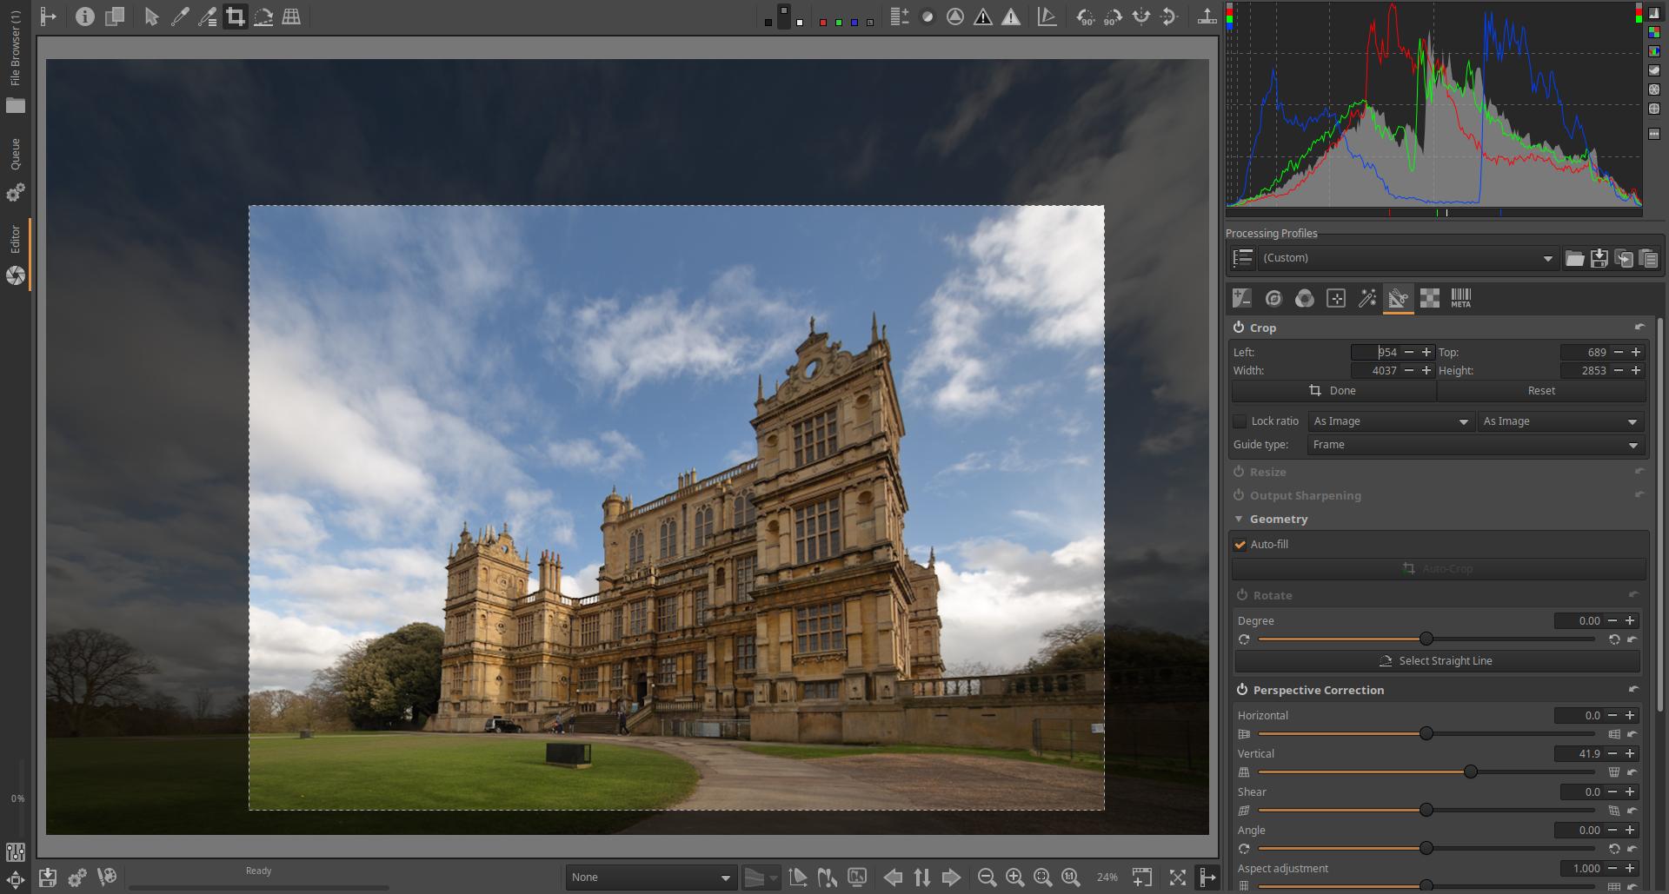Open the Transform tab in tool panel

pyautogui.click(x=1398, y=299)
